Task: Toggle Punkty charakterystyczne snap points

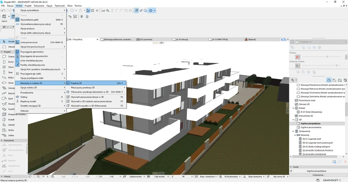Action: coord(40,65)
